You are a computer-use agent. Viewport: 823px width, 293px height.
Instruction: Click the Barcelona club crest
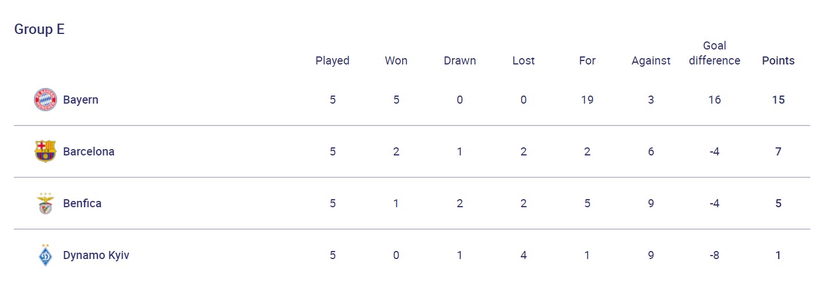click(x=45, y=151)
